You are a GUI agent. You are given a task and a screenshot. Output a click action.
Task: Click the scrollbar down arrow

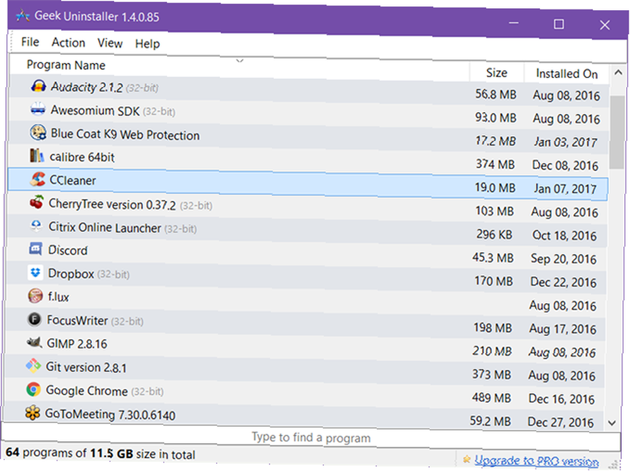pyautogui.click(x=612, y=423)
